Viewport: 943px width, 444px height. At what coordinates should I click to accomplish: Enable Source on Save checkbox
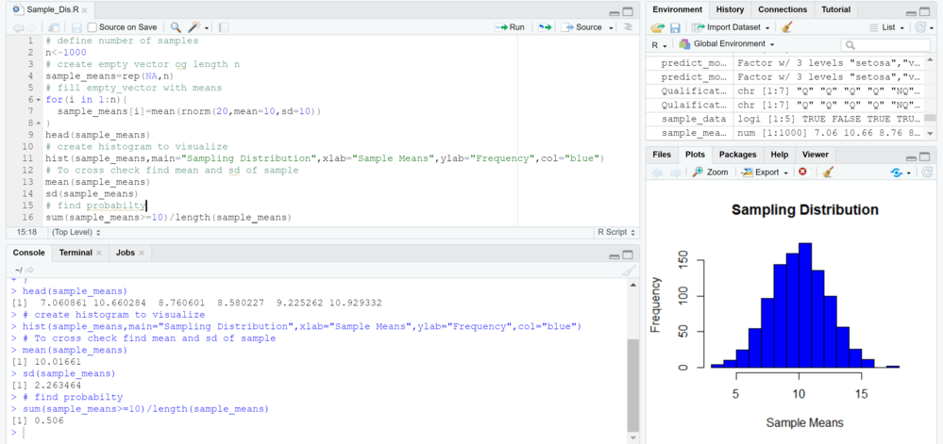click(x=92, y=27)
